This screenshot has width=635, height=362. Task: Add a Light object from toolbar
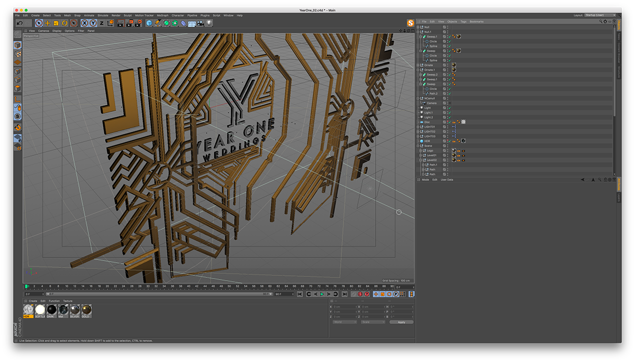click(x=209, y=23)
